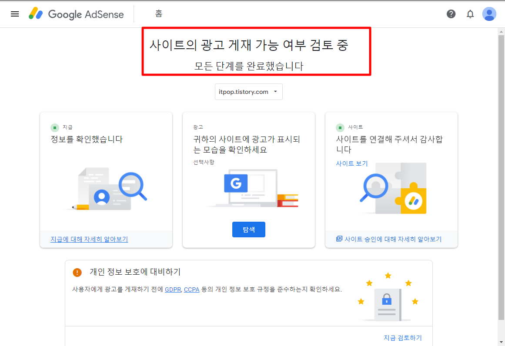
Task: Click the 귀하의 사이트에 광고가 표시되는 heading
Action: point(246,144)
